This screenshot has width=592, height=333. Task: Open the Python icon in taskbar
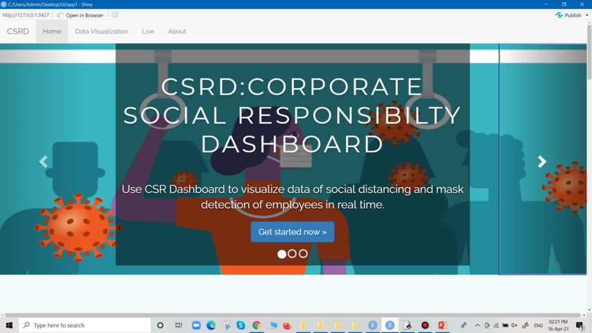click(x=408, y=325)
